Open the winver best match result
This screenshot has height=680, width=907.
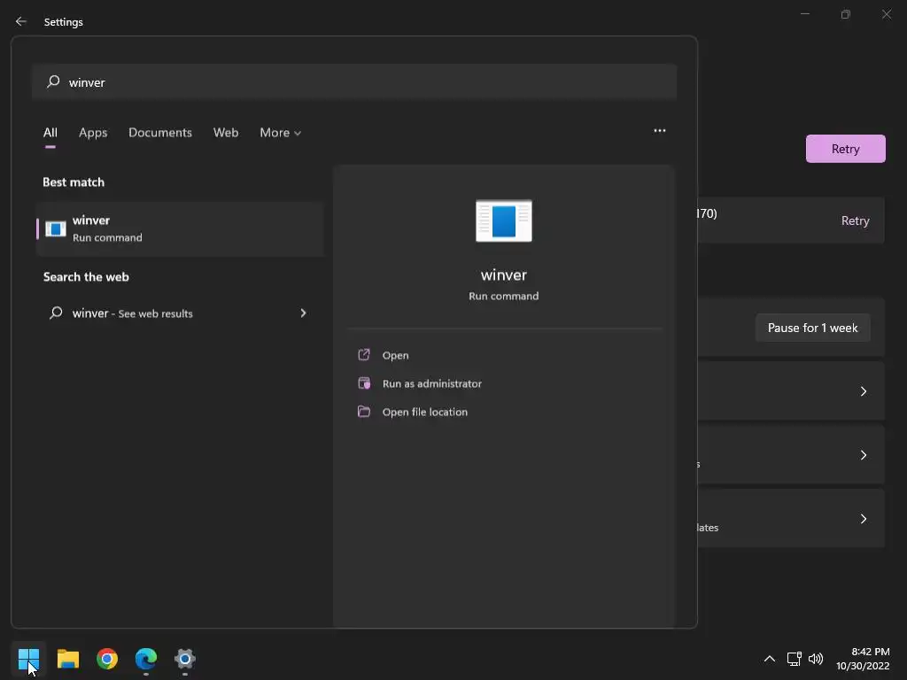pyautogui.click(x=180, y=229)
